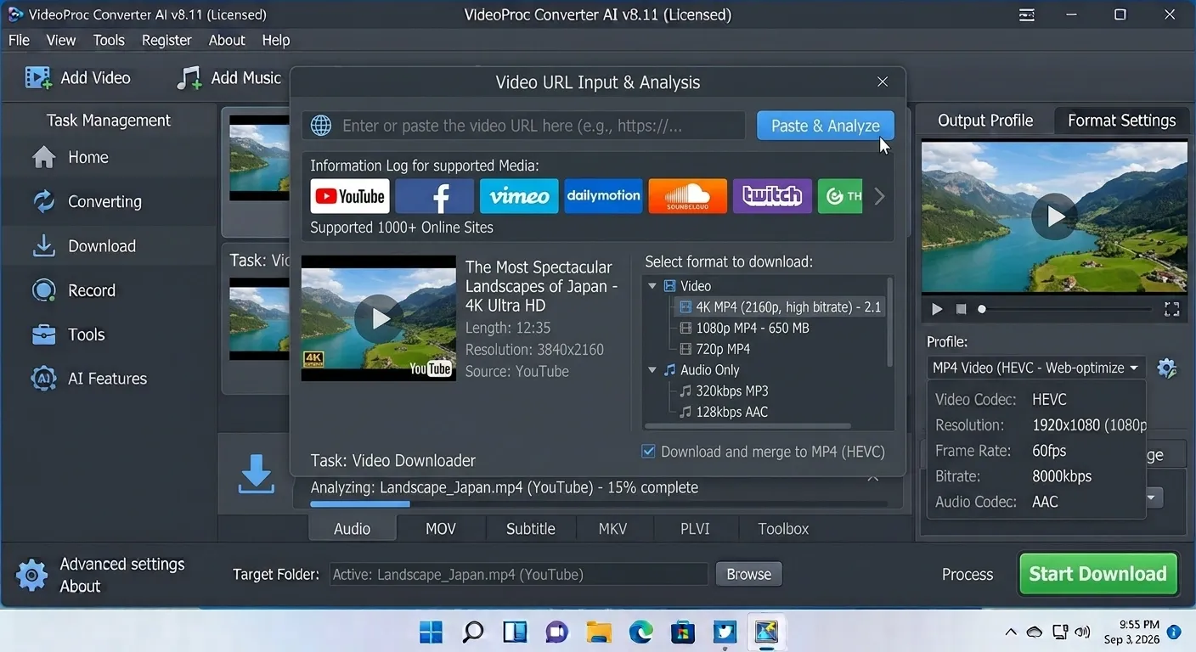Select the SoundCloud site logo

687,196
